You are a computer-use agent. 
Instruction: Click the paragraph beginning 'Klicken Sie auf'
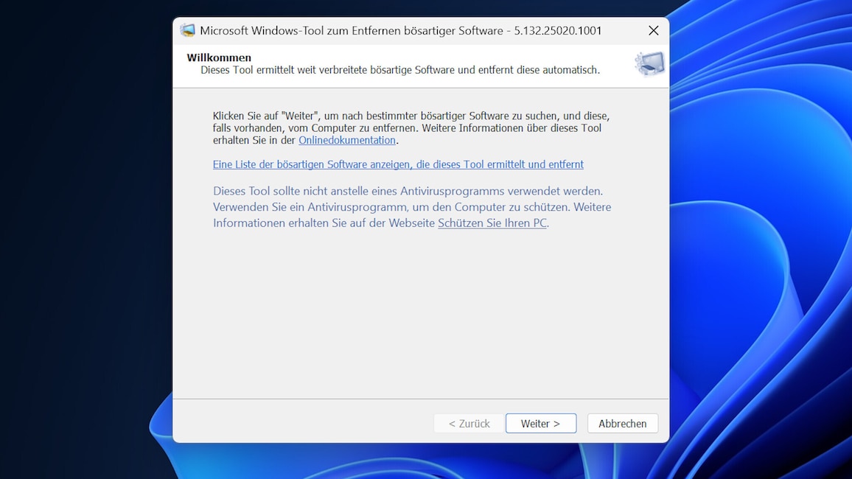point(411,128)
